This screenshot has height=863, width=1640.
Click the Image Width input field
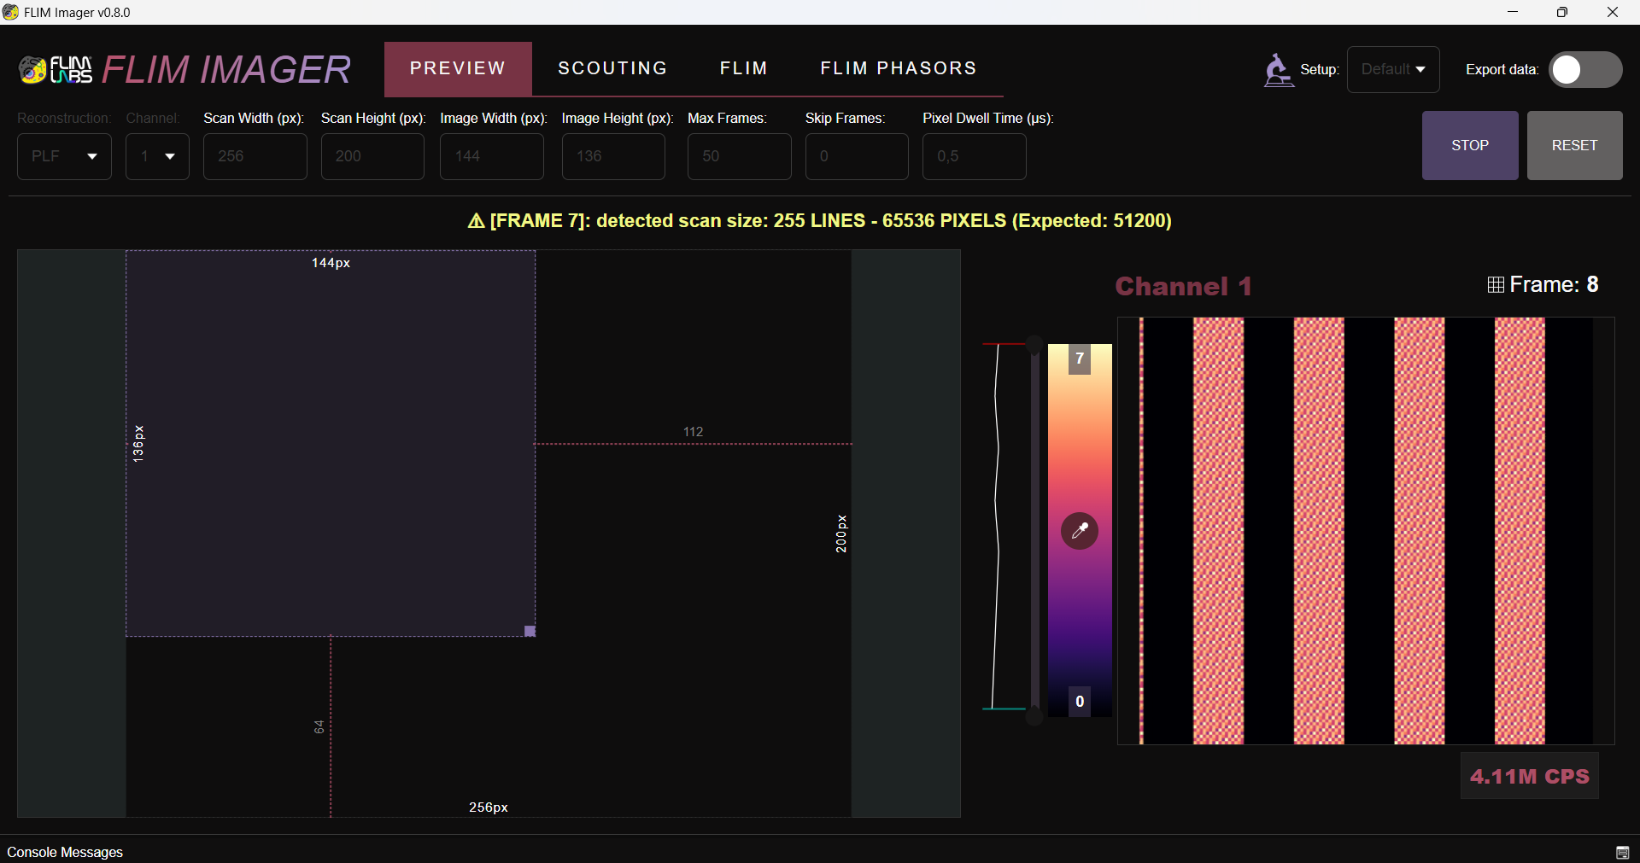(491, 156)
